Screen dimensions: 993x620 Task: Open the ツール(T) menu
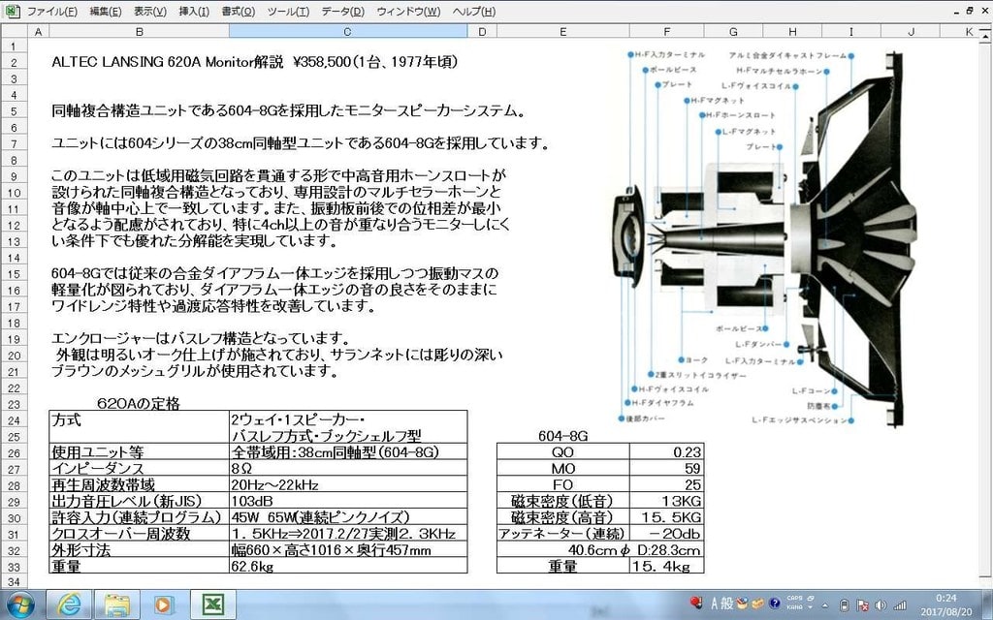(x=288, y=12)
